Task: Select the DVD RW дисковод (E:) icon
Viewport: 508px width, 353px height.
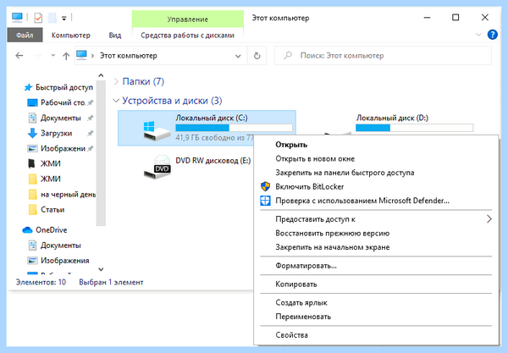Action: 157,167
